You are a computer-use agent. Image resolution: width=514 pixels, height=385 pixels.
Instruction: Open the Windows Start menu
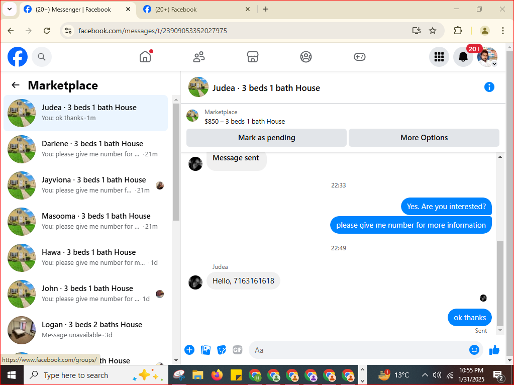(12, 375)
